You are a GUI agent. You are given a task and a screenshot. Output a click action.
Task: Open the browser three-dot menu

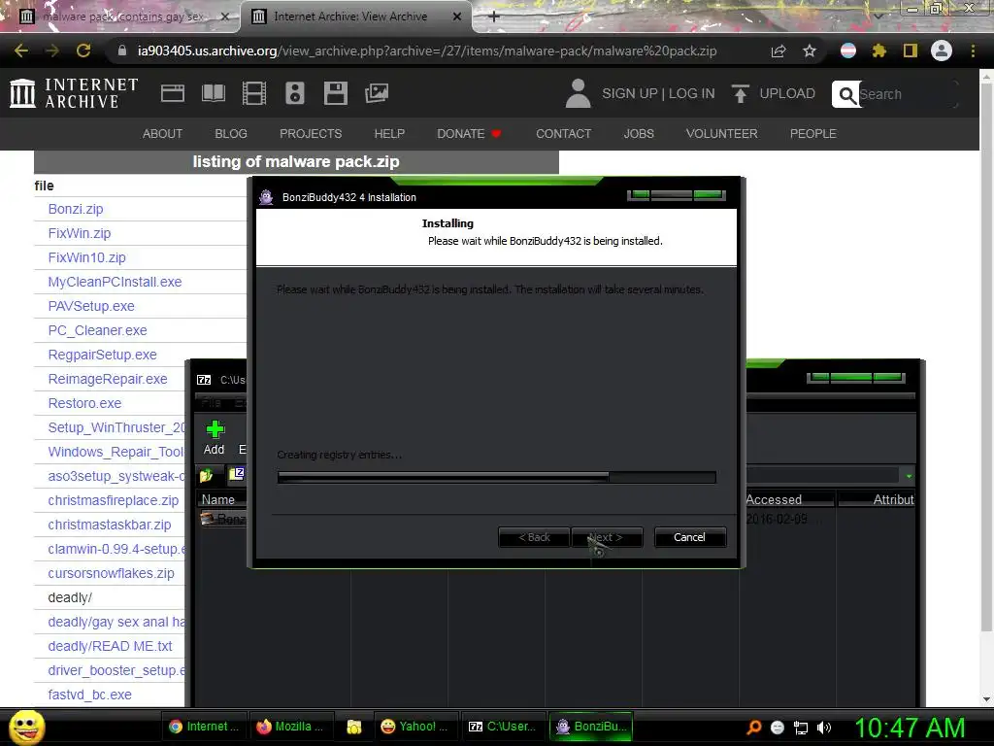click(973, 51)
